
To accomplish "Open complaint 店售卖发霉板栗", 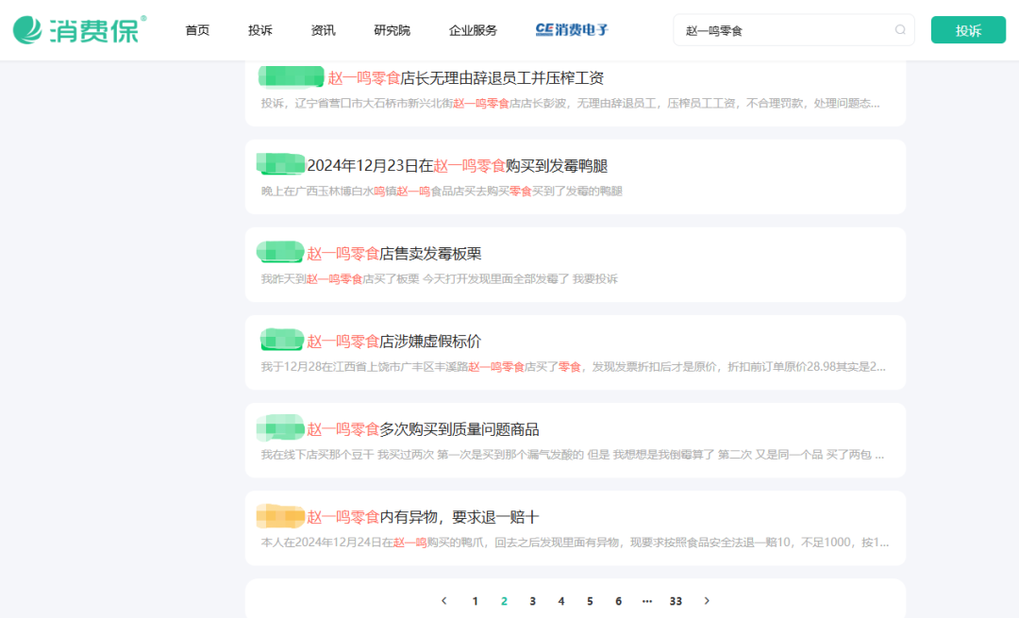I will (393, 254).
